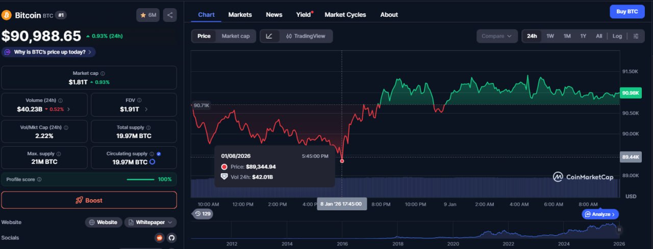Open chart settings sliders icon
Image resolution: width=653 pixels, height=249 pixels.
point(636,36)
